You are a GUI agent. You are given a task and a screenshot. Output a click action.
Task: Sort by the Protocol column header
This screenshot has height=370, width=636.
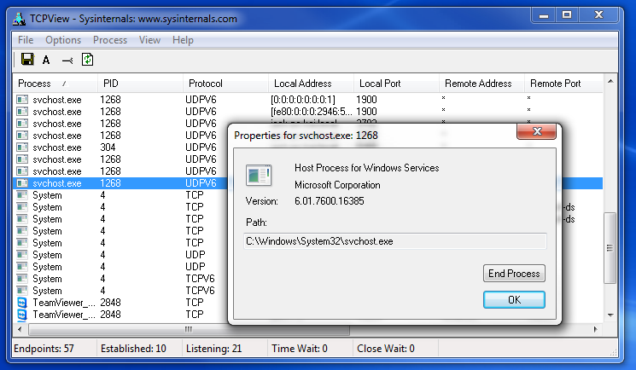click(x=225, y=84)
